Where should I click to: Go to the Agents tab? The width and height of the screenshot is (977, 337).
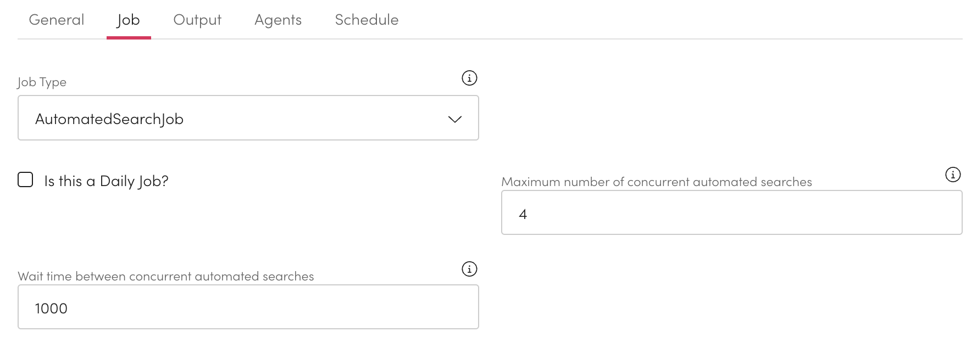tap(278, 20)
